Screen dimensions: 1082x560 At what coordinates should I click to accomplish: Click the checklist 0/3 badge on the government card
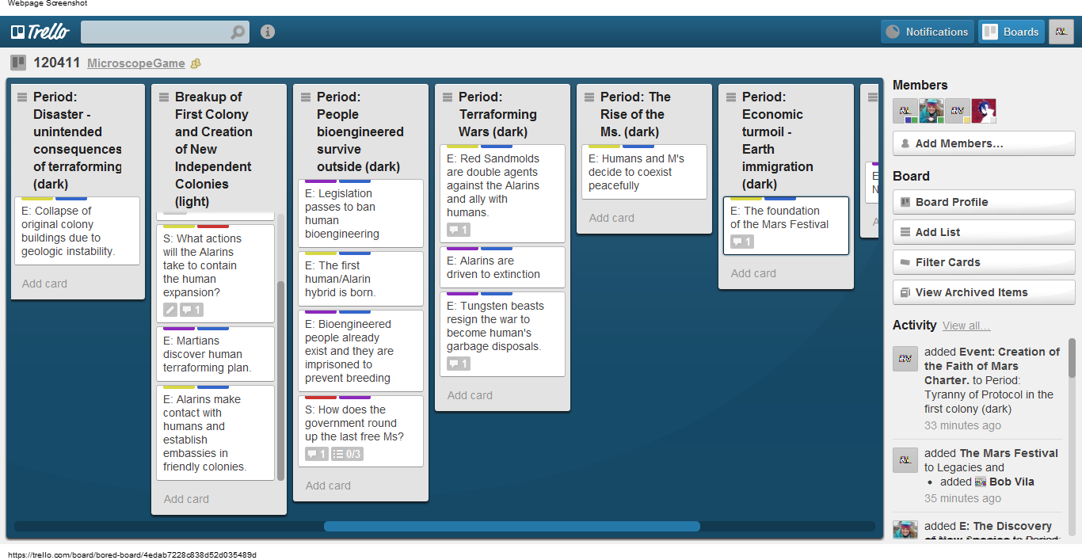click(x=347, y=454)
